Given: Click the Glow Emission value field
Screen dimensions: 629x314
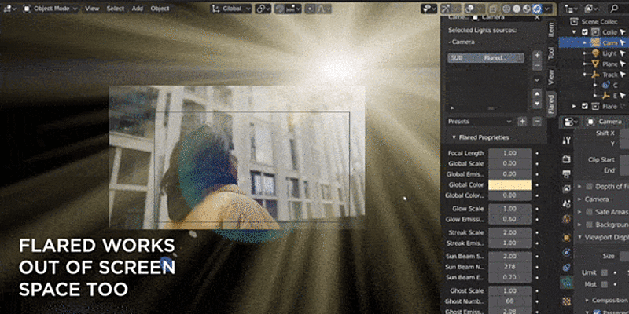Looking at the screenshot, I should point(509,220).
